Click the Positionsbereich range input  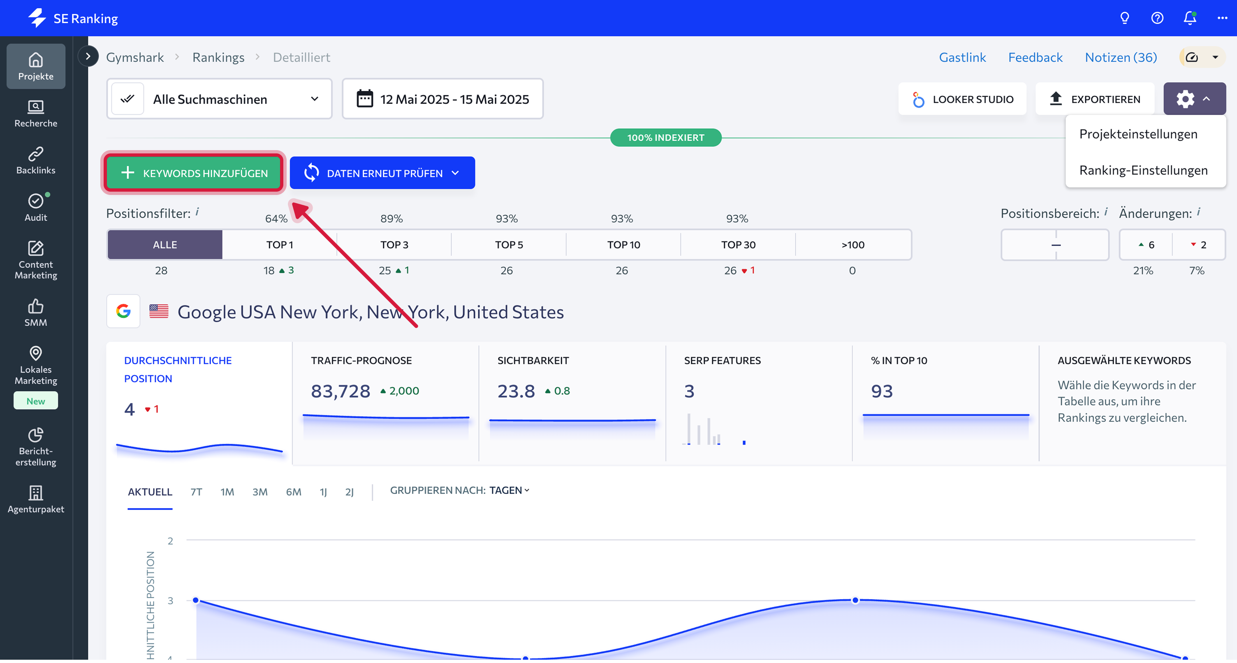click(x=1055, y=245)
